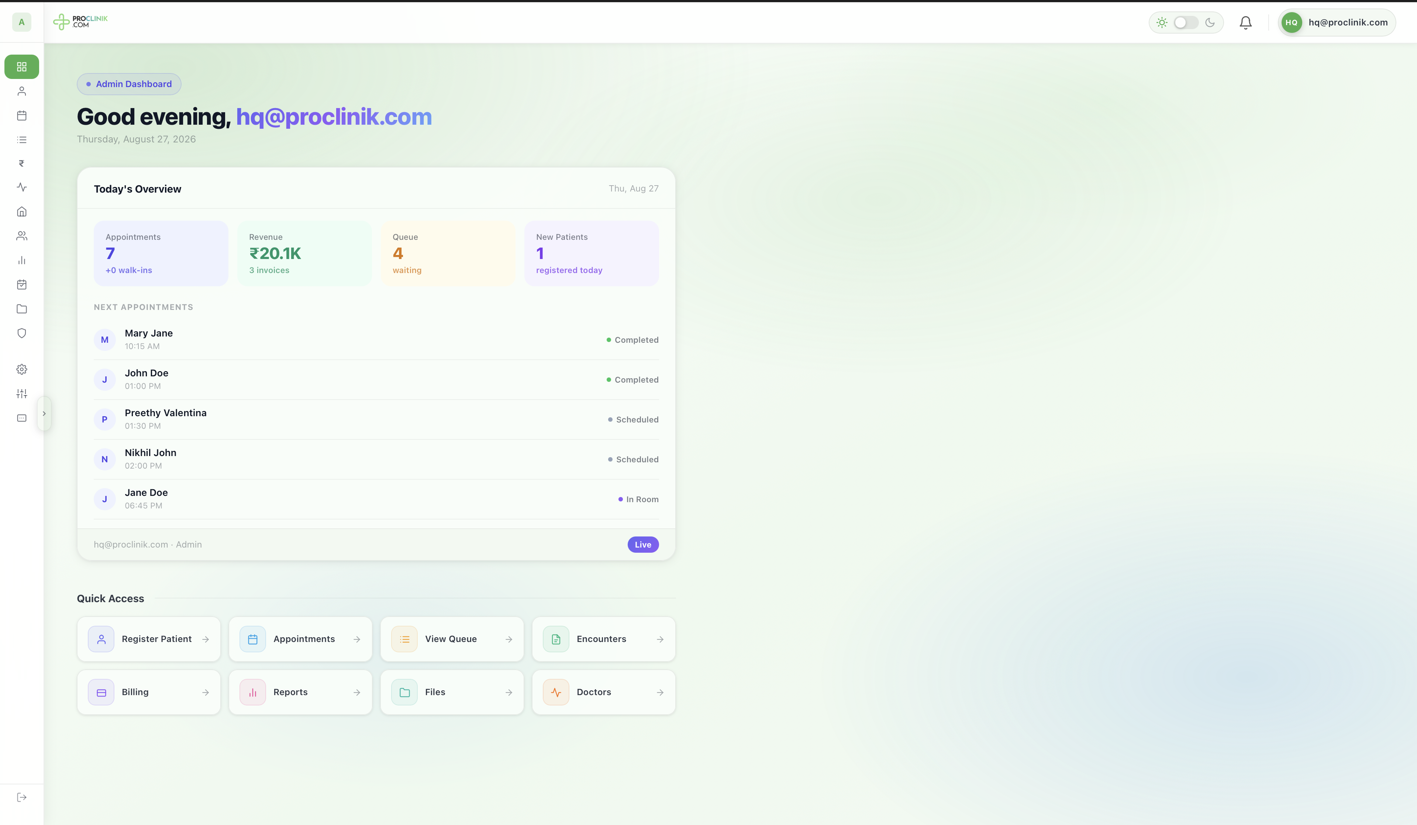Image resolution: width=1417 pixels, height=825 pixels.
Task: Click the Doctors quick access card
Action: (603, 692)
